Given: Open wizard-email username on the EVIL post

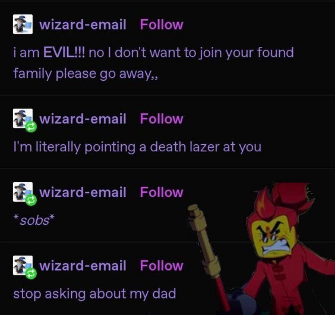Looking at the screenshot, I should pyautogui.click(x=83, y=24).
